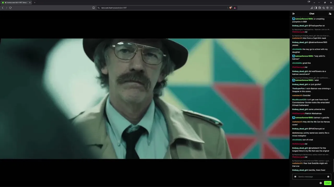Collapse the chat panel with arrow icon
The width and height of the screenshot is (334, 187).
[x=294, y=14]
